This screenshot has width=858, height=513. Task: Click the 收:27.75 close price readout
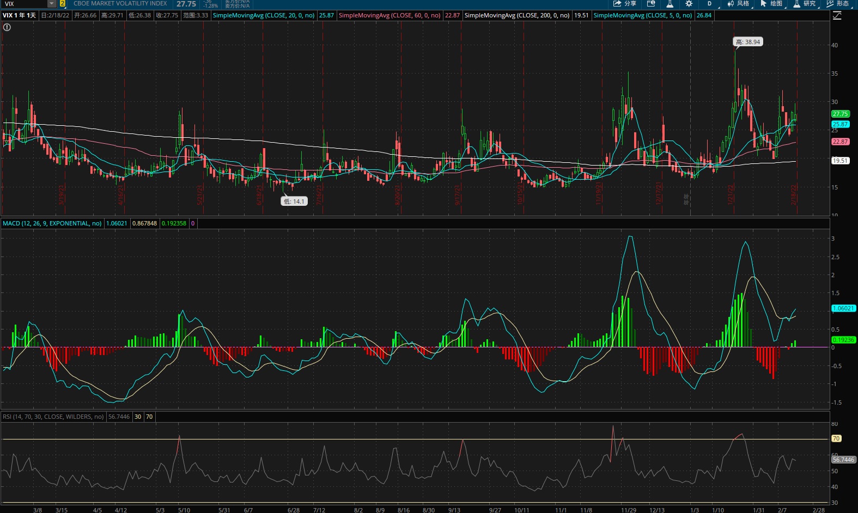click(167, 15)
